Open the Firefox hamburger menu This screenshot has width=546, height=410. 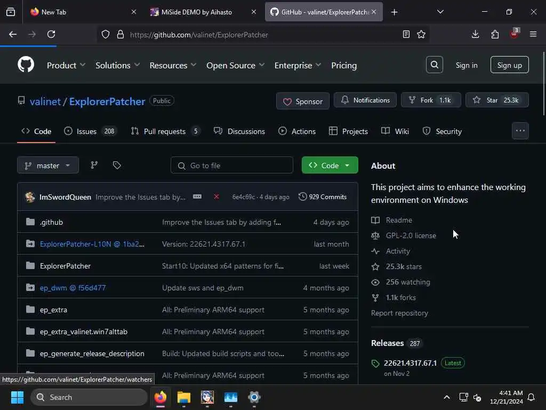[x=533, y=34]
